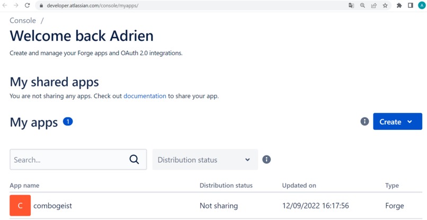The height and width of the screenshot is (220, 427).
Task: Click the info icon beside Create
Action: [x=364, y=121]
